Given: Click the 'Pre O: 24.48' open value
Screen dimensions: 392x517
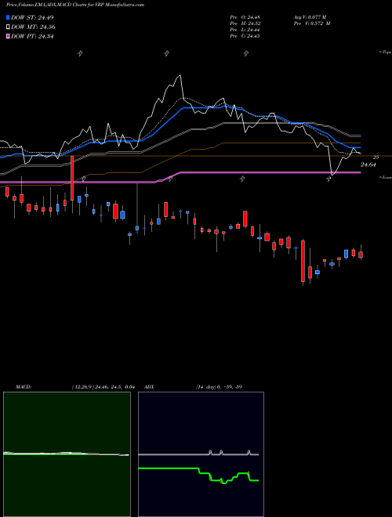Looking at the screenshot, I should (245, 17).
